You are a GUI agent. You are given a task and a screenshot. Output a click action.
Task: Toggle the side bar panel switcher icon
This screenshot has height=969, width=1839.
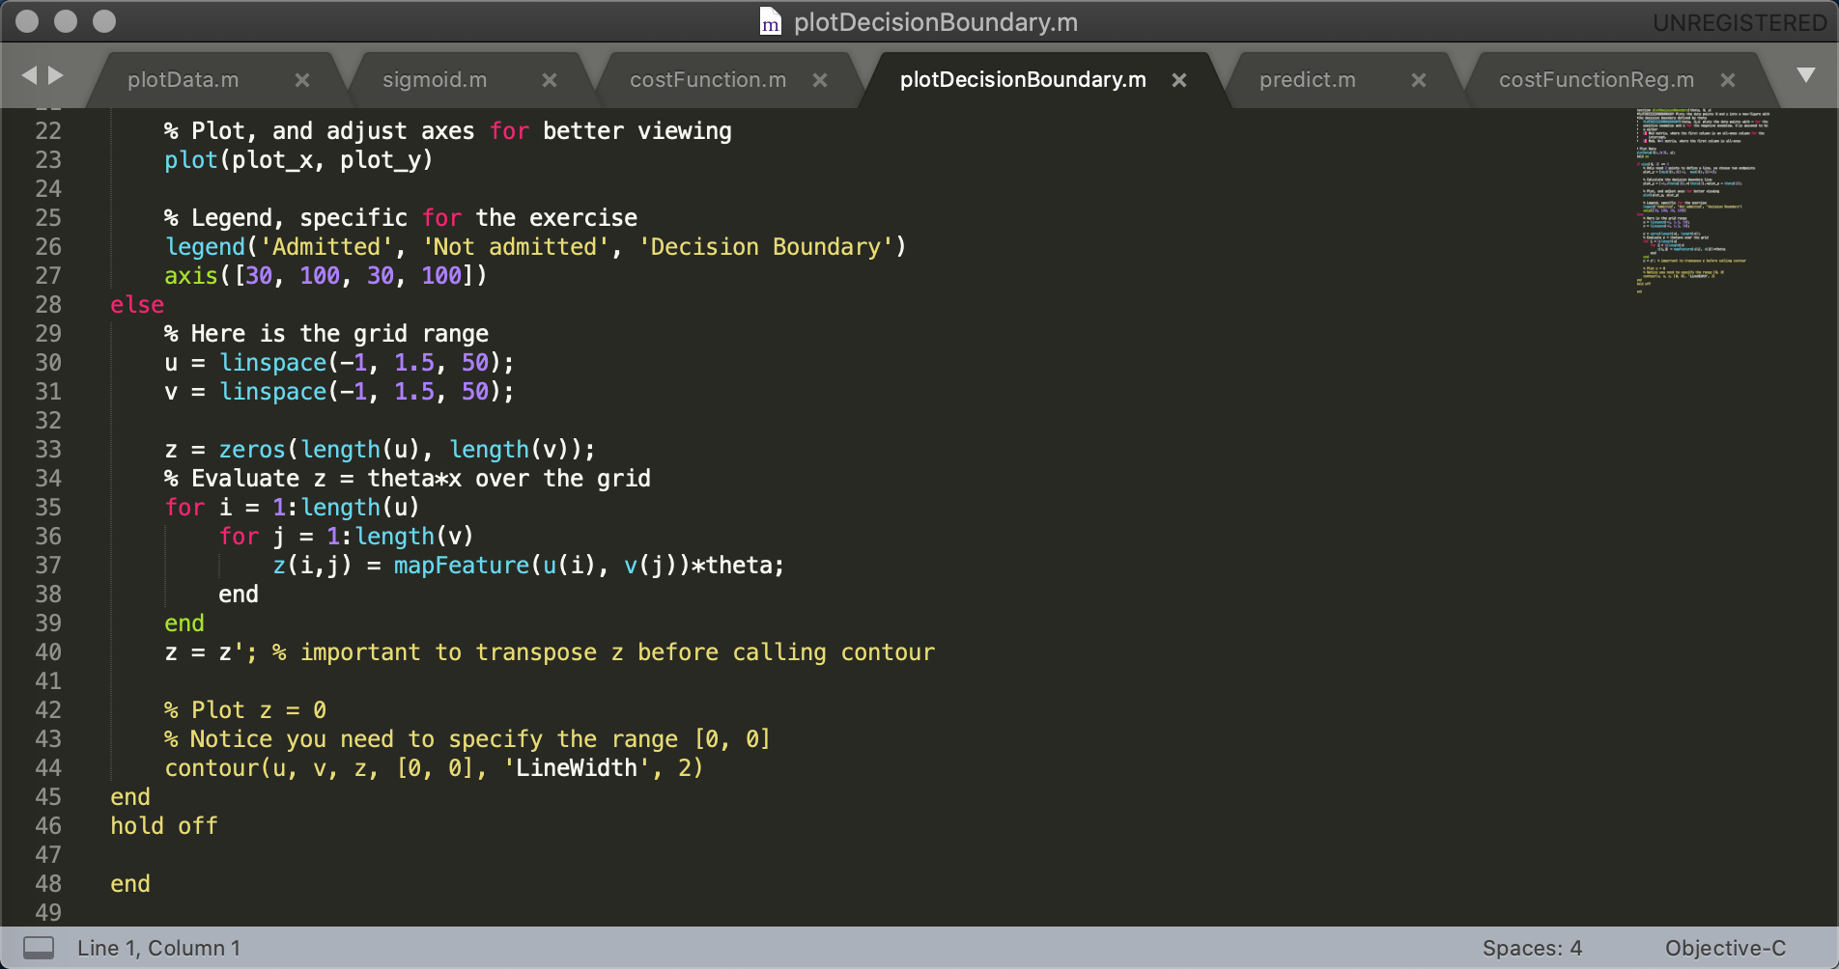tap(39, 948)
